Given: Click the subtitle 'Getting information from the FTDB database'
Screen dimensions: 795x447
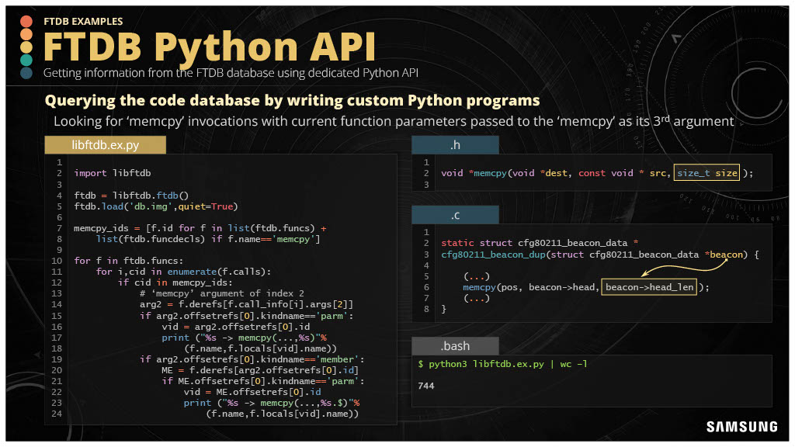Looking at the screenshot, I should pyautogui.click(x=231, y=73).
